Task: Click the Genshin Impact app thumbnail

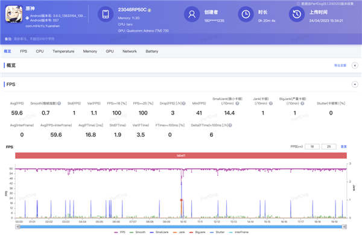Action: pyautogui.click(x=14, y=14)
